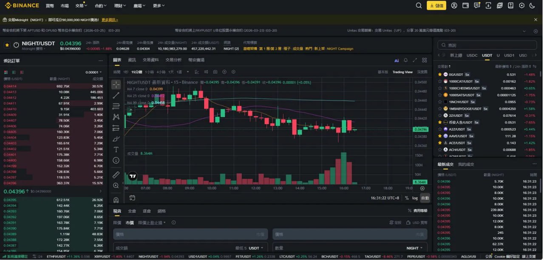This screenshot has width=544, height=260.
Task: Toggle the magnet mode tool
Action: click(116, 200)
